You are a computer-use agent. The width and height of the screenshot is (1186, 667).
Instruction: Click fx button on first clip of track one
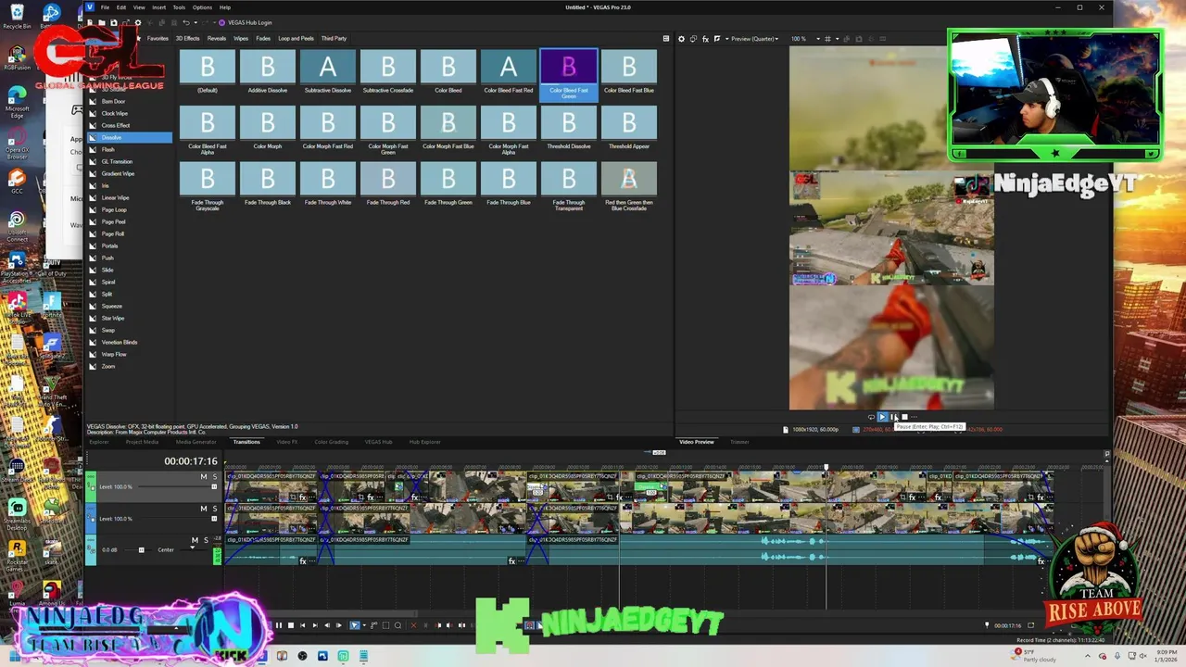click(302, 497)
